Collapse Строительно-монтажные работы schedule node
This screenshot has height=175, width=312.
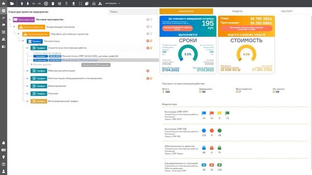pos(27,48)
